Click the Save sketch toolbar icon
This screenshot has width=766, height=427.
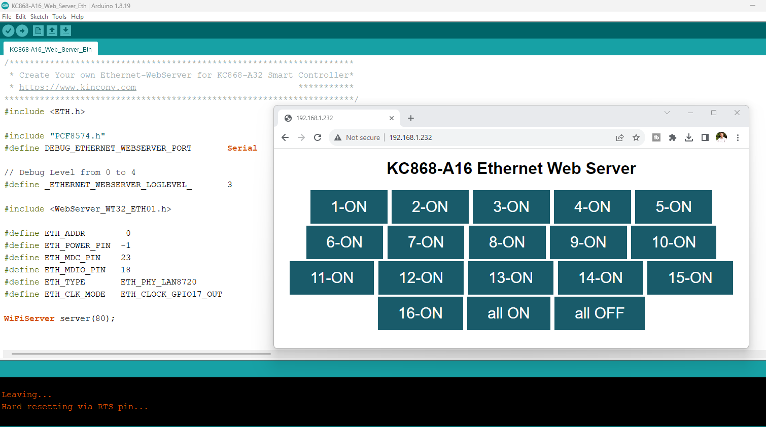click(x=65, y=31)
